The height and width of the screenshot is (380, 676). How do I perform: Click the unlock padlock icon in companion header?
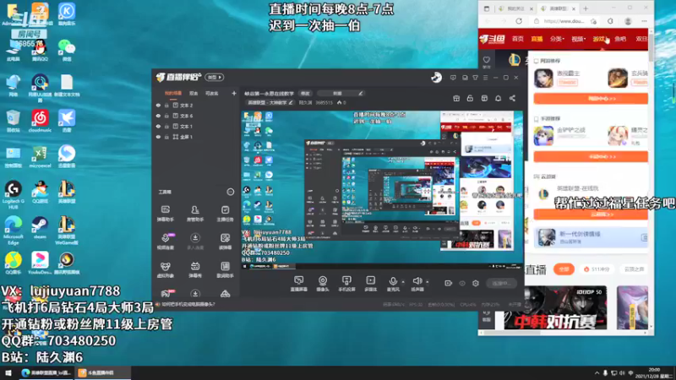point(470,98)
